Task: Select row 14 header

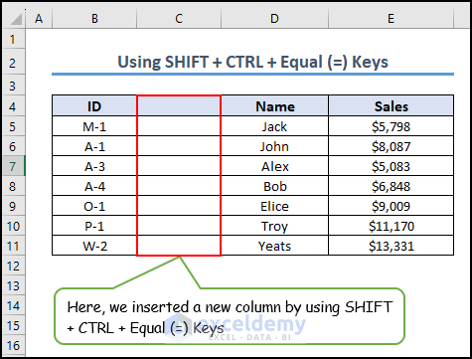Action: (13, 305)
